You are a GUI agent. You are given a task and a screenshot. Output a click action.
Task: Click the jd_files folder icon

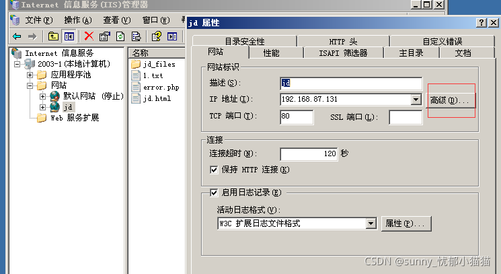(136, 64)
